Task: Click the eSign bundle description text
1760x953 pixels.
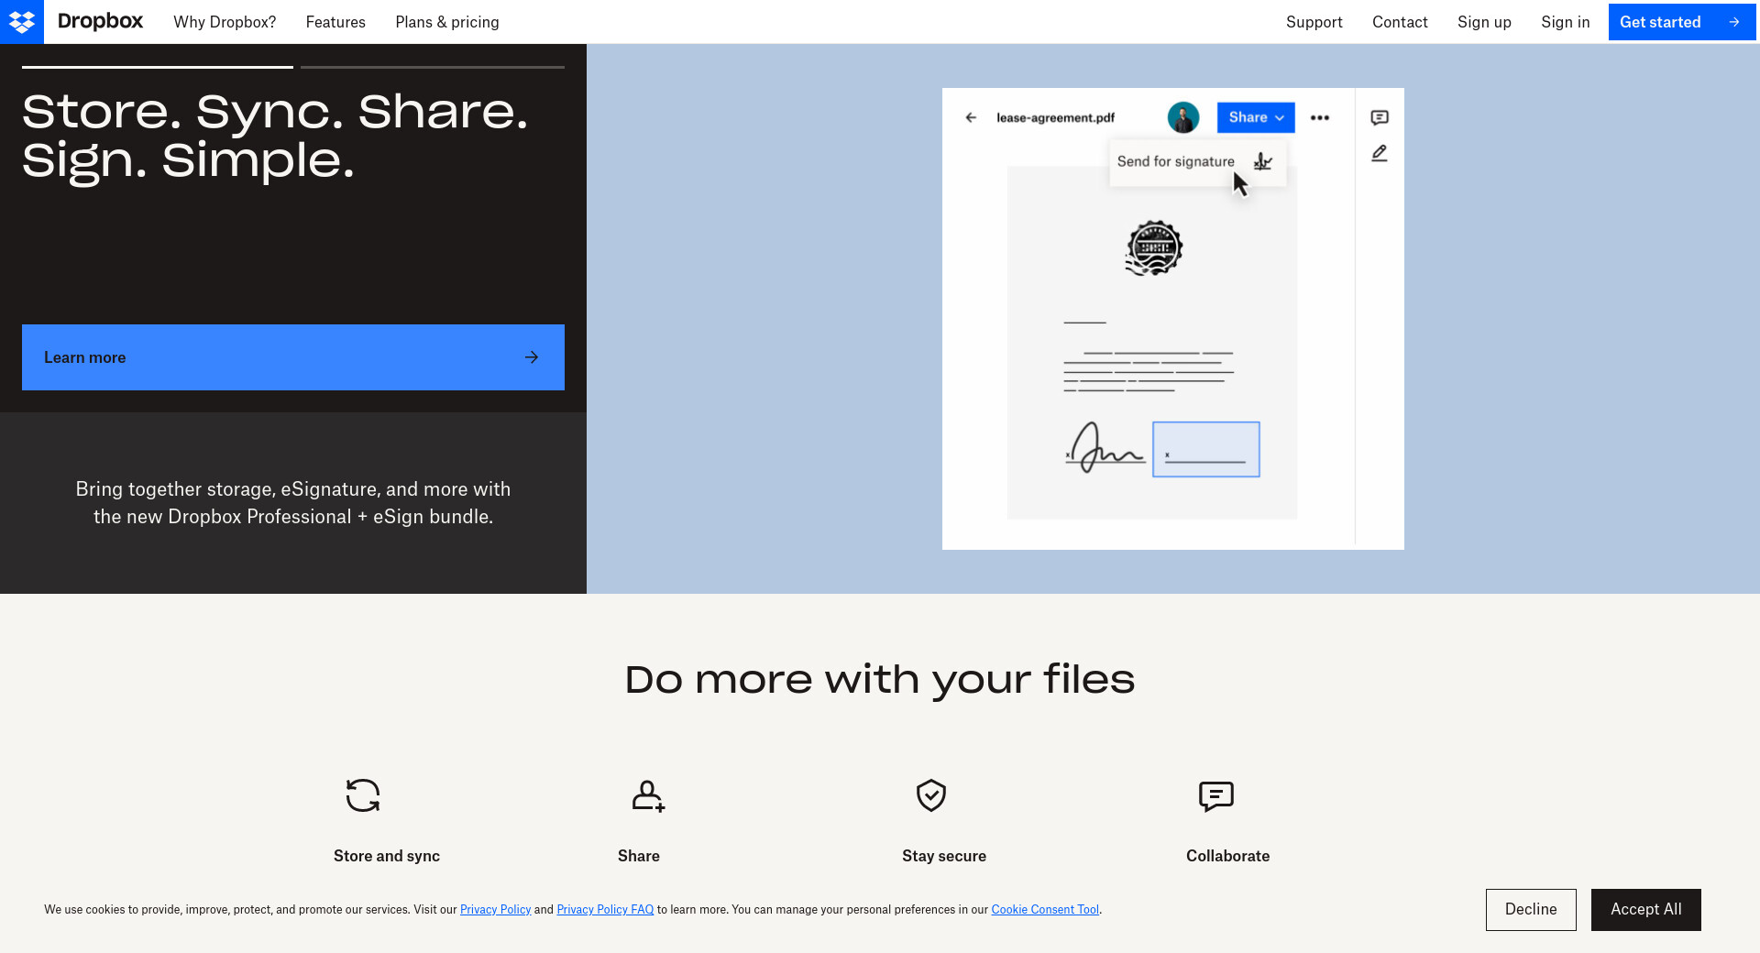Action: point(293,503)
